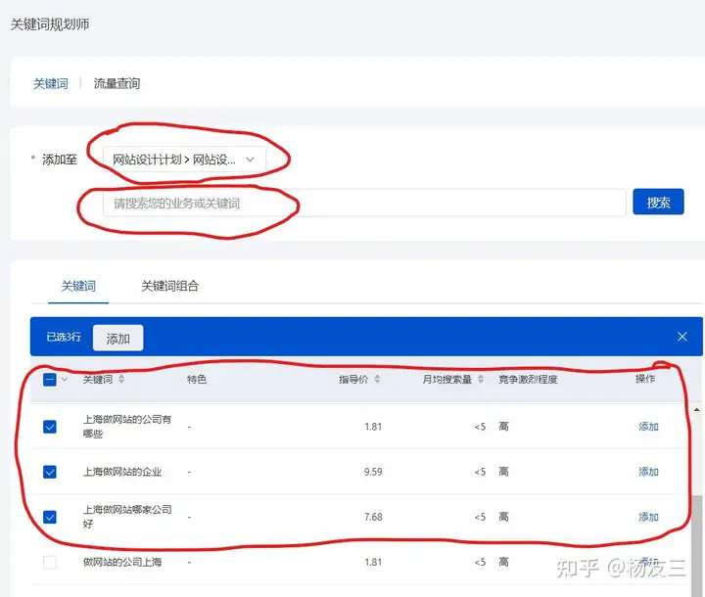Click the table scrollbar up arrow
The image size is (705, 597).
pyautogui.click(x=697, y=409)
